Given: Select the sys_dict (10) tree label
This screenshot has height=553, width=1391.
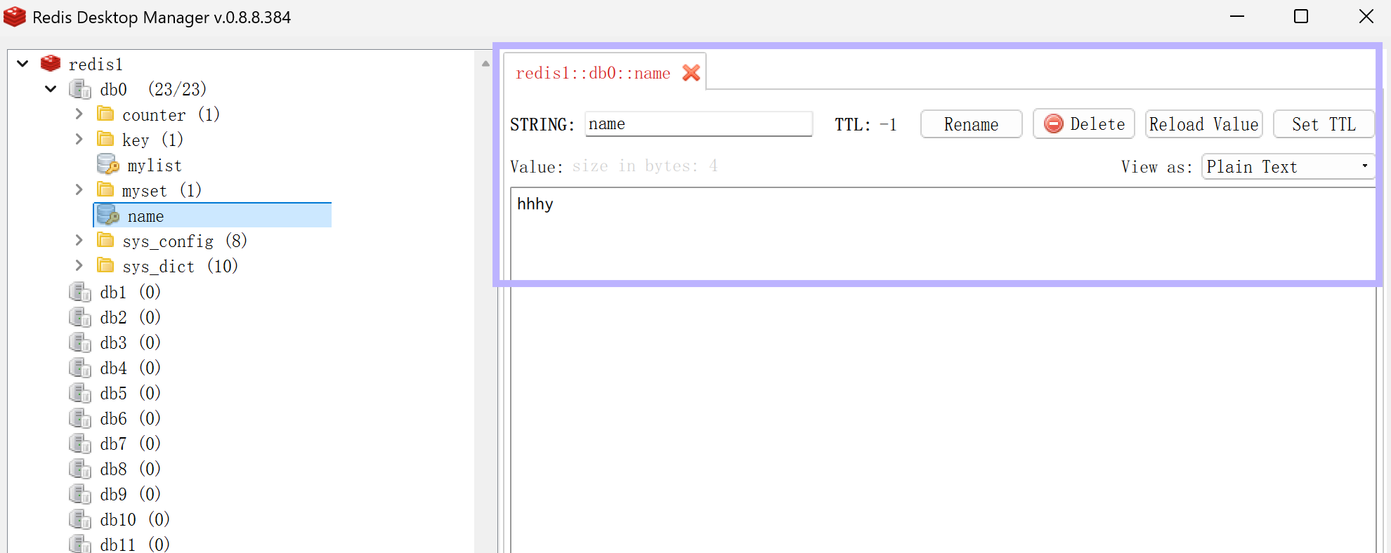Looking at the screenshot, I should tap(180, 266).
